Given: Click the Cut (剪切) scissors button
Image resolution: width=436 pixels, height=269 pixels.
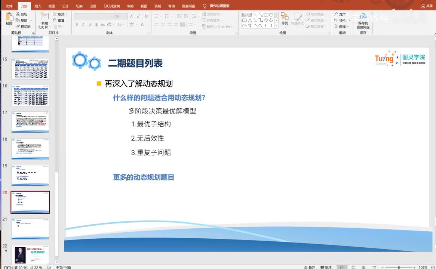Looking at the screenshot, I should coord(22,14).
